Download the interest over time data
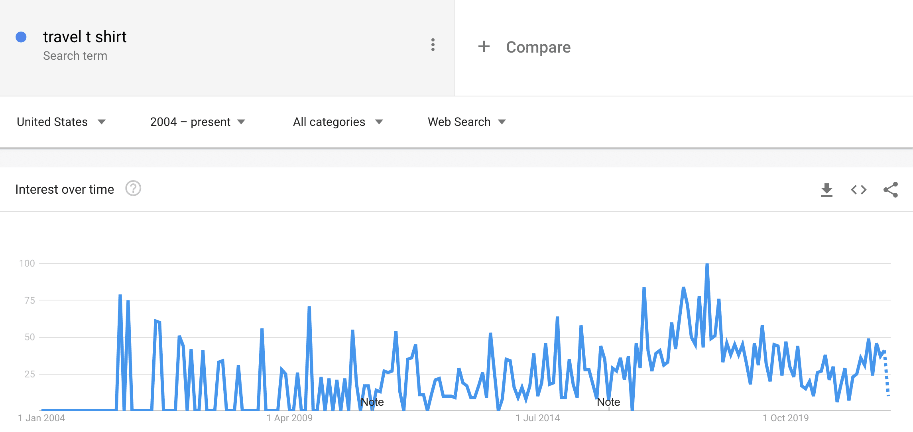This screenshot has height=432, width=913. click(x=827, y=190)
